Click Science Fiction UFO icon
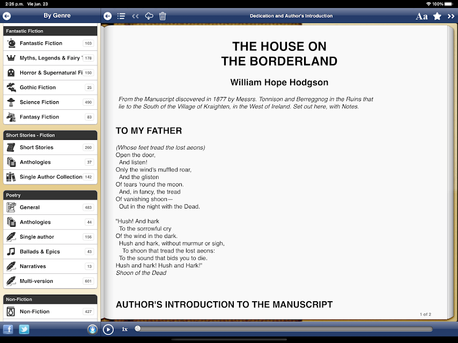The width and height of the screenshot is (458, 343). tap(11, 102)
